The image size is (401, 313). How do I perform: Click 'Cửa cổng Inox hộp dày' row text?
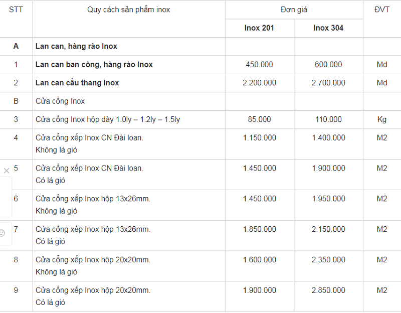[x=108, y=119]
